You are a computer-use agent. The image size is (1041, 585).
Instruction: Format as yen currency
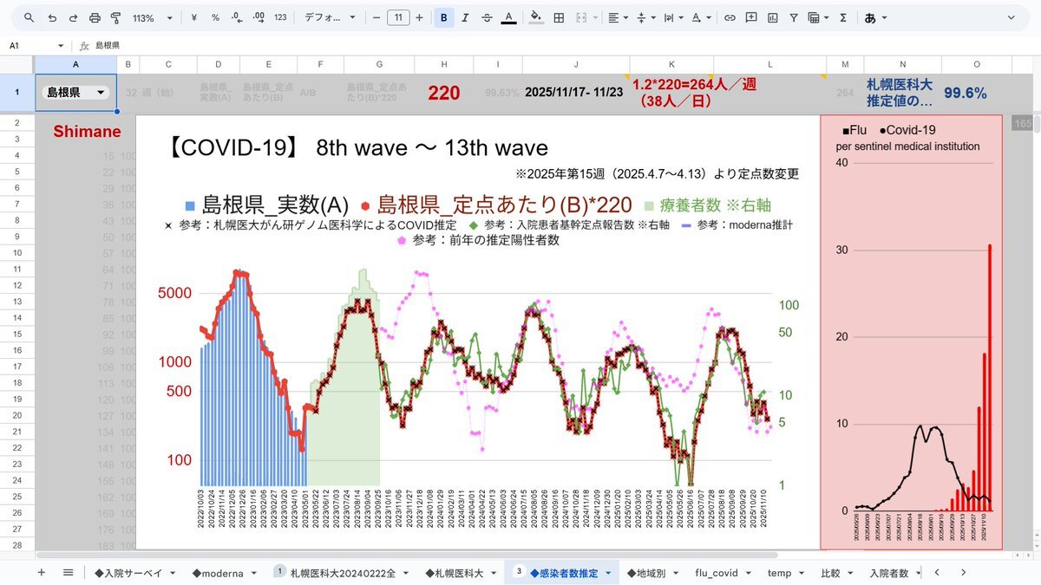[x=194, y=17]
